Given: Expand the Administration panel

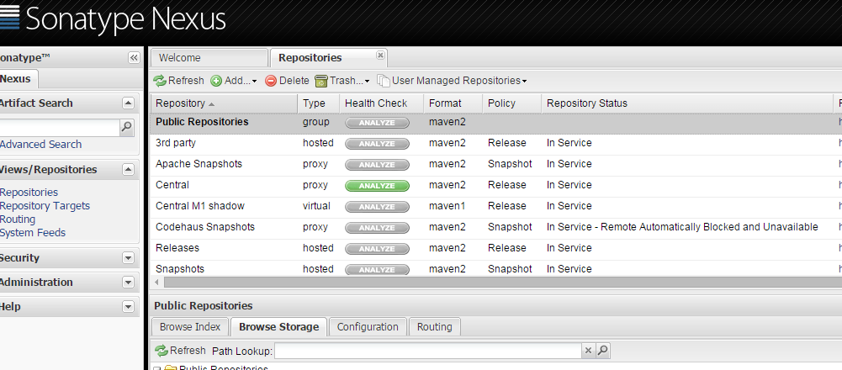Looking at the screenshot, I should tap(128, 283).
